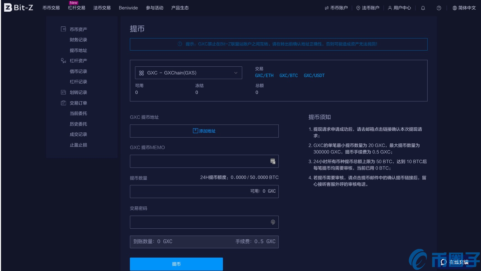The width and height of the screenshot is (481, 271).
Task: Open the GXC/BTC trading pair link
Action: coord(289,75)
